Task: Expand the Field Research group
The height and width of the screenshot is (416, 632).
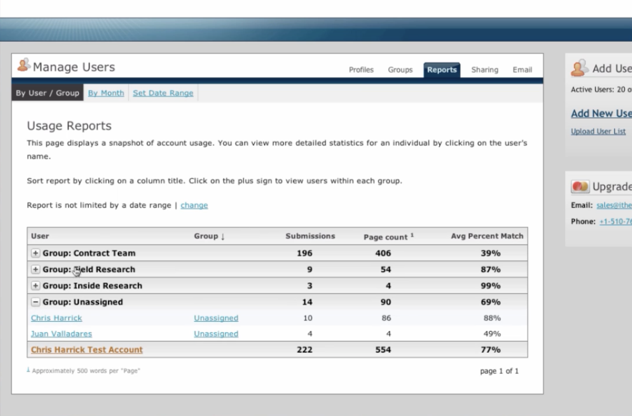Action: [x=35, y=269]
